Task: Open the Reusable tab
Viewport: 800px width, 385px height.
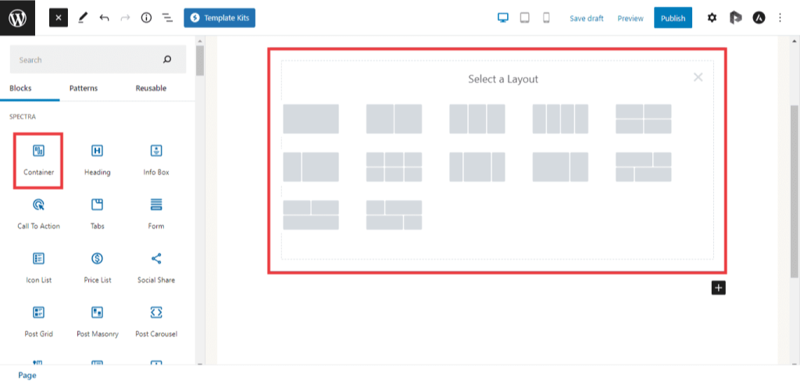Action: 151,88
